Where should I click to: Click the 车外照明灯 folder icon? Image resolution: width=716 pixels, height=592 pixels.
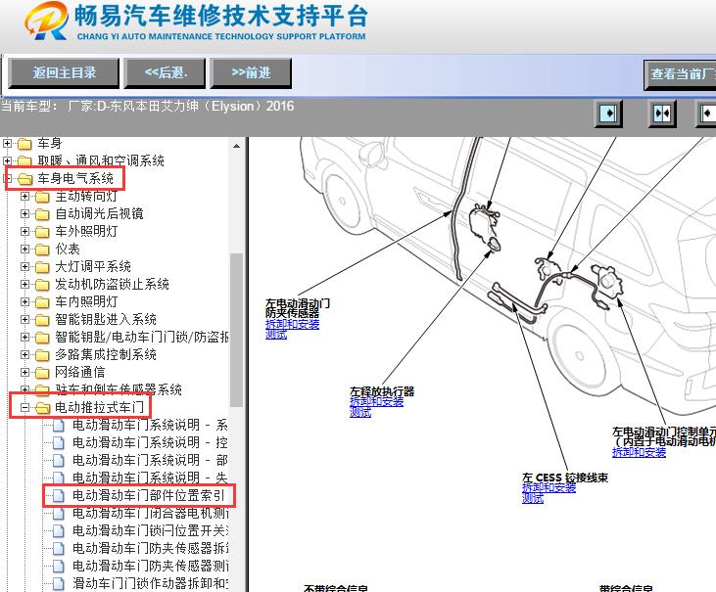point(42,232)
